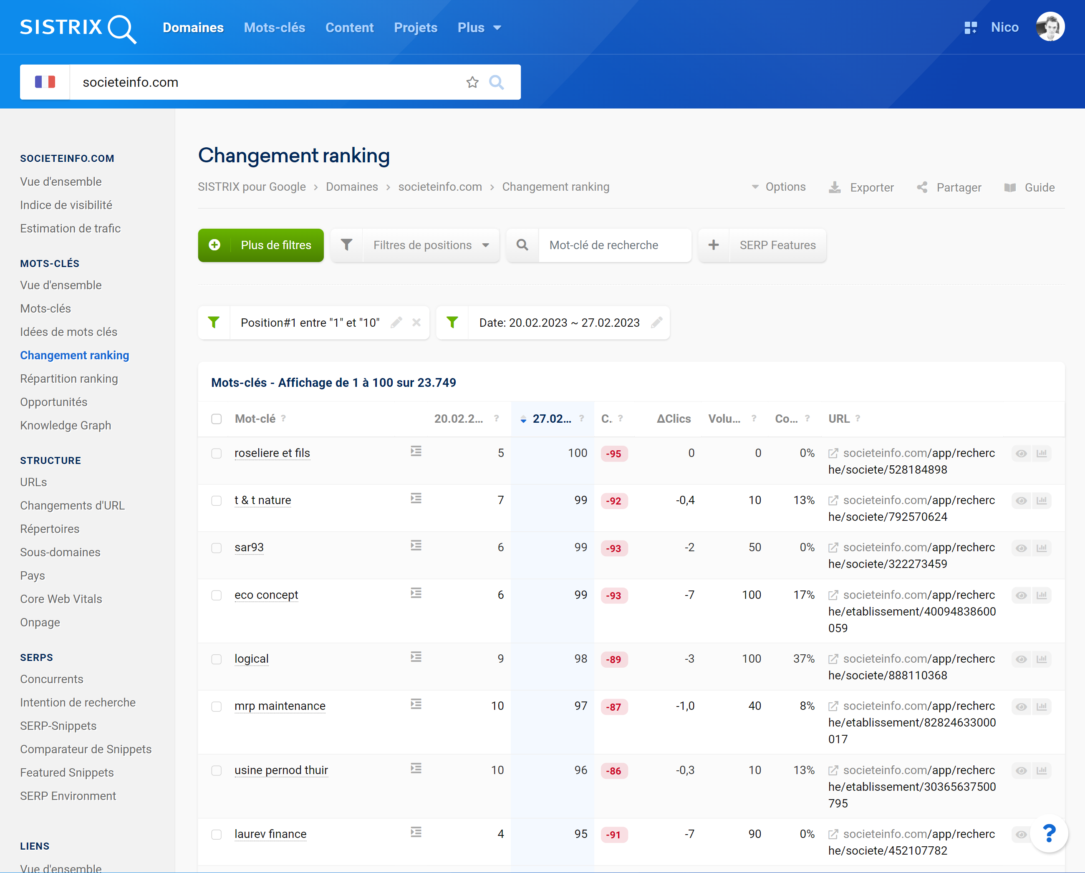The width and height of the screenshot is (1085, 873).
Task: Check the logical row
Action: [217, 659]
